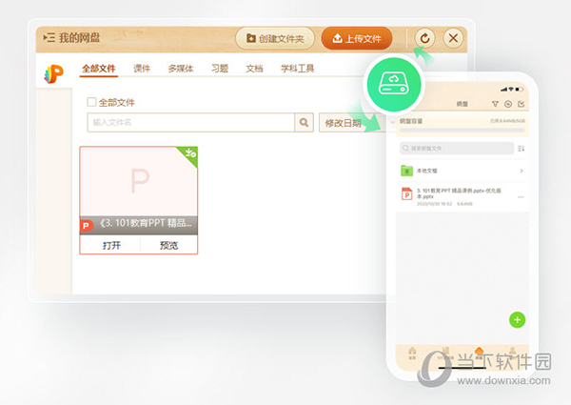Screen dimensions: 571x405
Task: Click 预览 on the PPT file card
Action: [168, 245]
